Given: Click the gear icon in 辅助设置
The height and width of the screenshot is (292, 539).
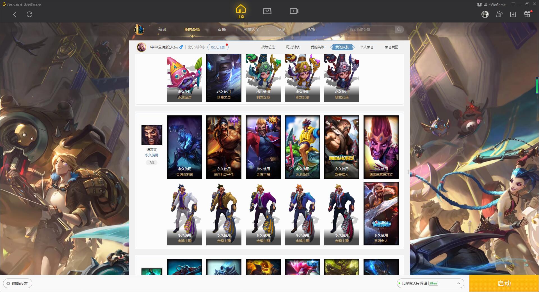Looking at the screenshot, I should click(8, 284).
